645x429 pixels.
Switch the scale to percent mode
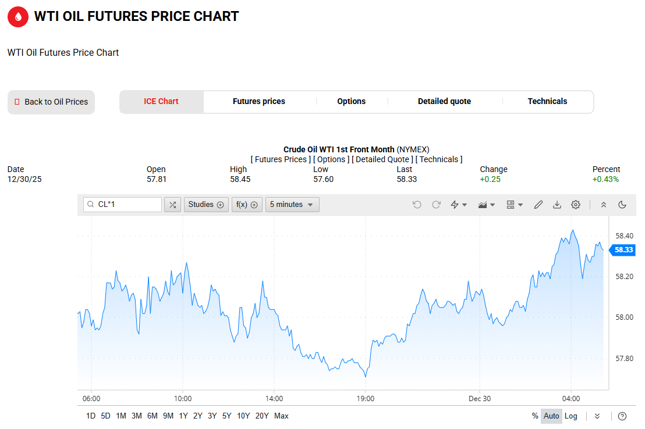coord(535,416)
